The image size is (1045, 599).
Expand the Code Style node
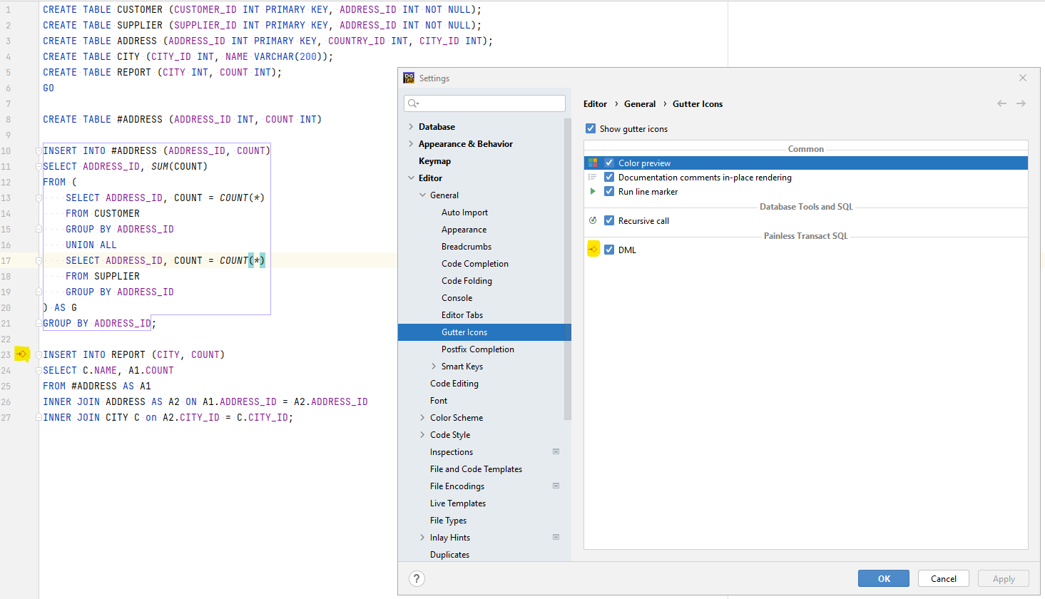click(422, 434)
